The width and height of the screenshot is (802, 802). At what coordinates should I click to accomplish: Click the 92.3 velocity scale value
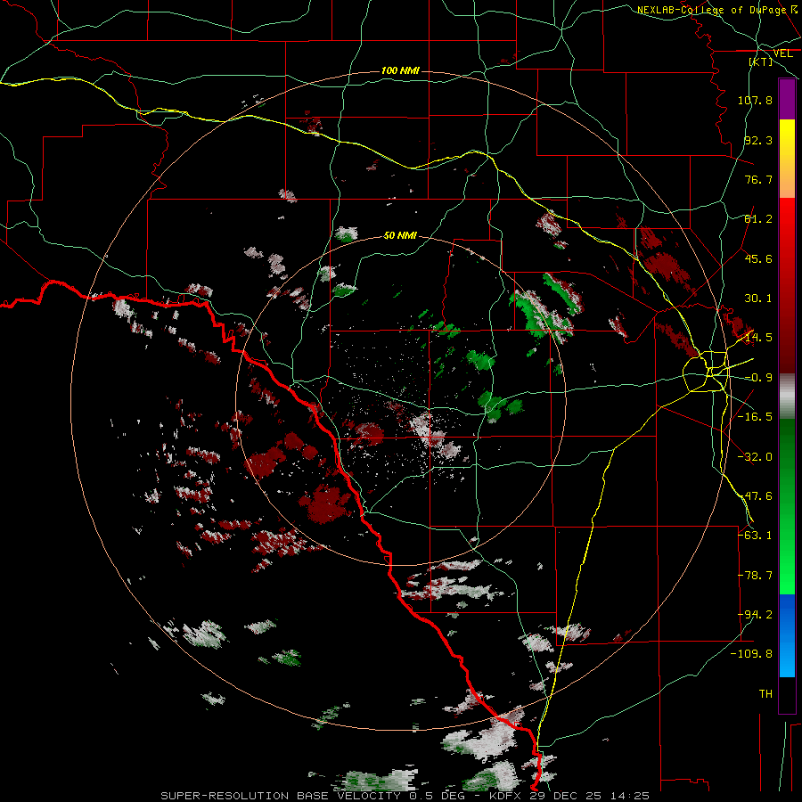coord(758,140)
